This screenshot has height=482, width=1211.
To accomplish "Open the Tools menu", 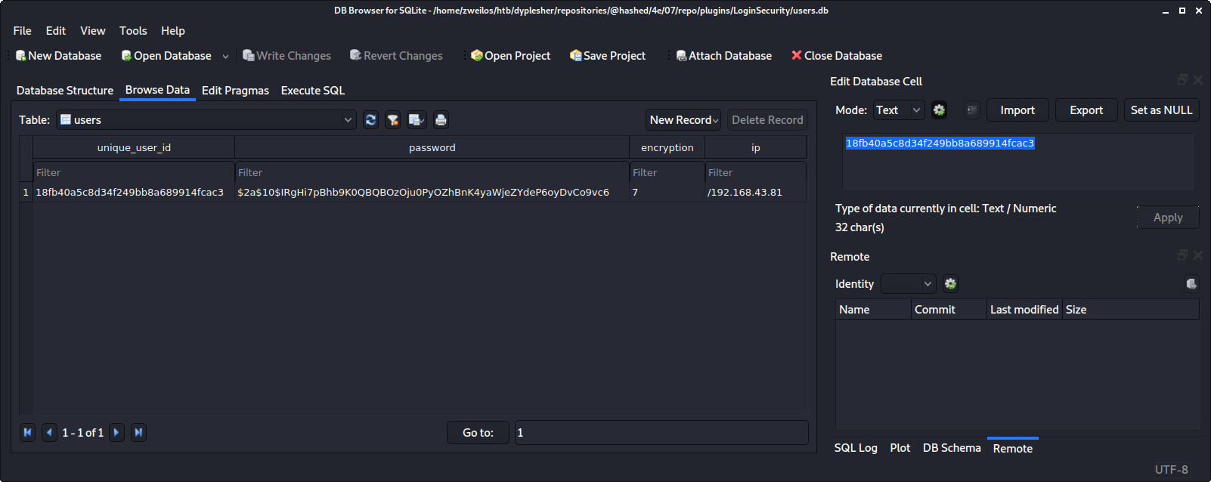I will pyautogui.click(x=133, y=31).
